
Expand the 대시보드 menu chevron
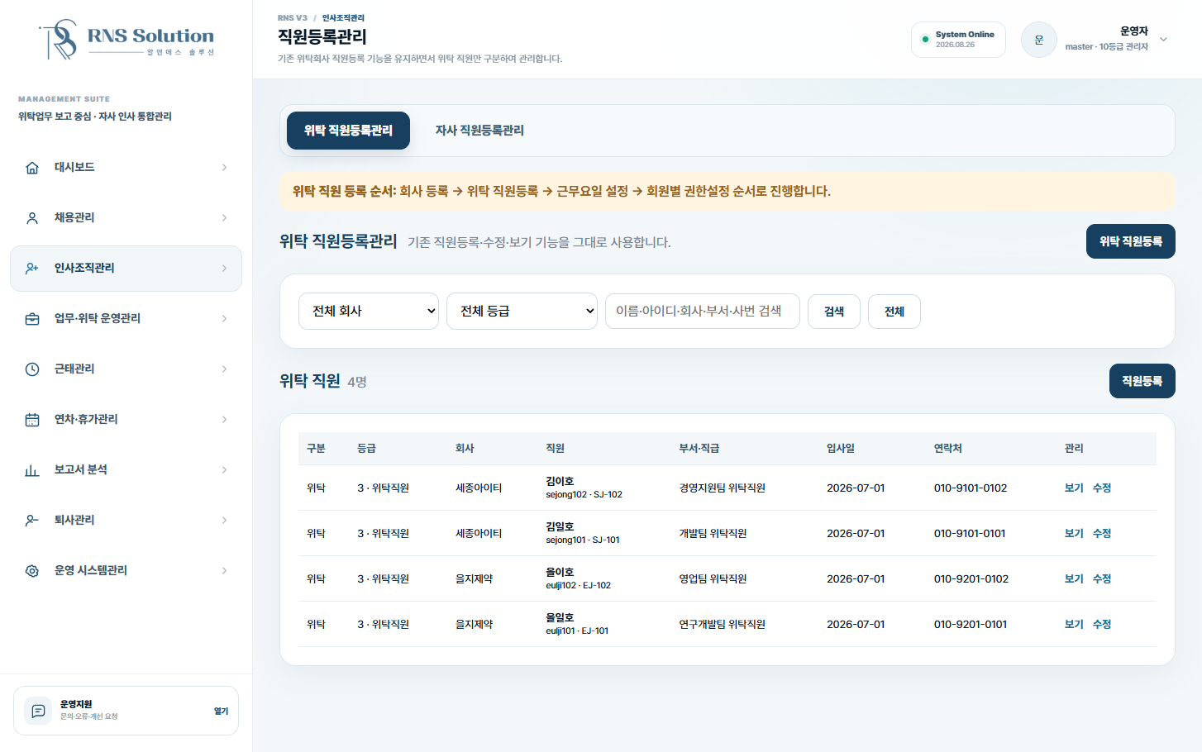click(x=224, y=168)
